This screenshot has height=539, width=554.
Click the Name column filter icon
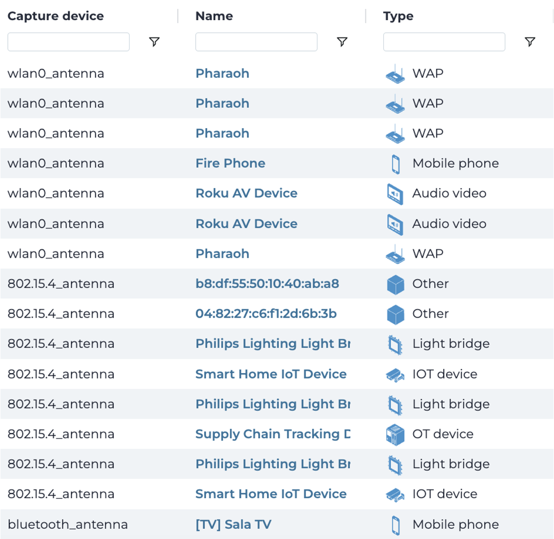342,42
